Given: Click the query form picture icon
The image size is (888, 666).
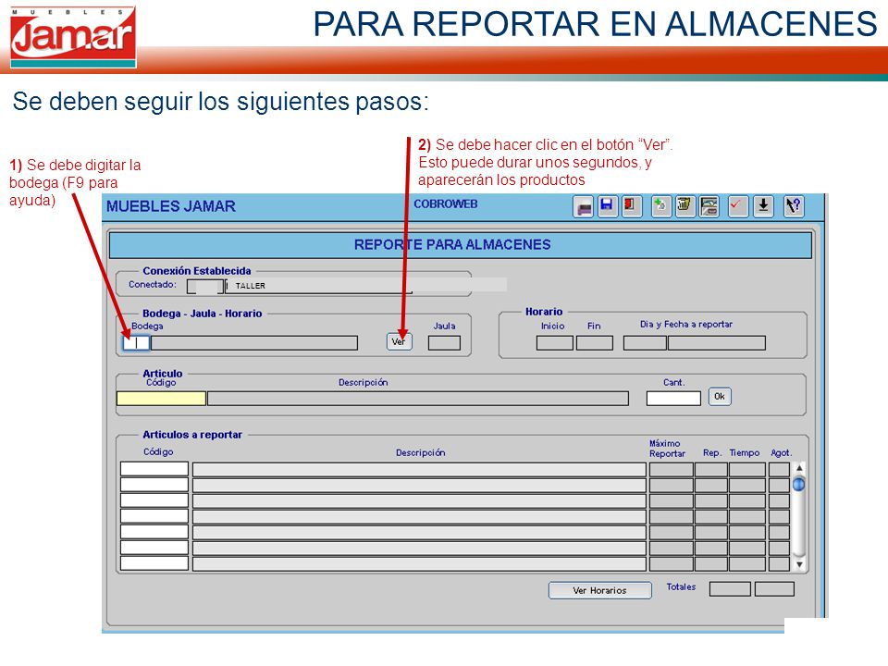Looking at the screenshot, I should 709,206.
